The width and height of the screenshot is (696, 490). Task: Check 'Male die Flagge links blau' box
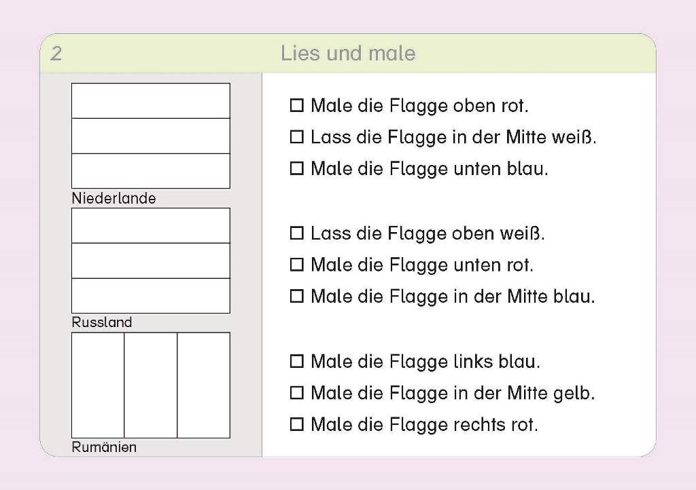coord(296,362)
